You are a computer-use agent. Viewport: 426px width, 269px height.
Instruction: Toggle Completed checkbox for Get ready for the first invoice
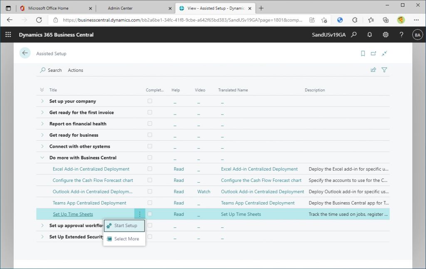click(150, 112)
